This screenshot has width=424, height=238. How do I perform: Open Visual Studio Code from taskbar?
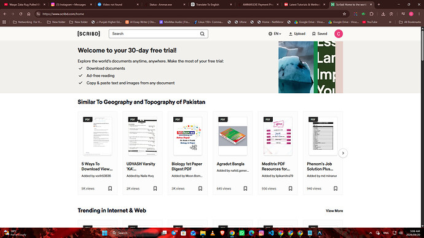coord(271,233)
